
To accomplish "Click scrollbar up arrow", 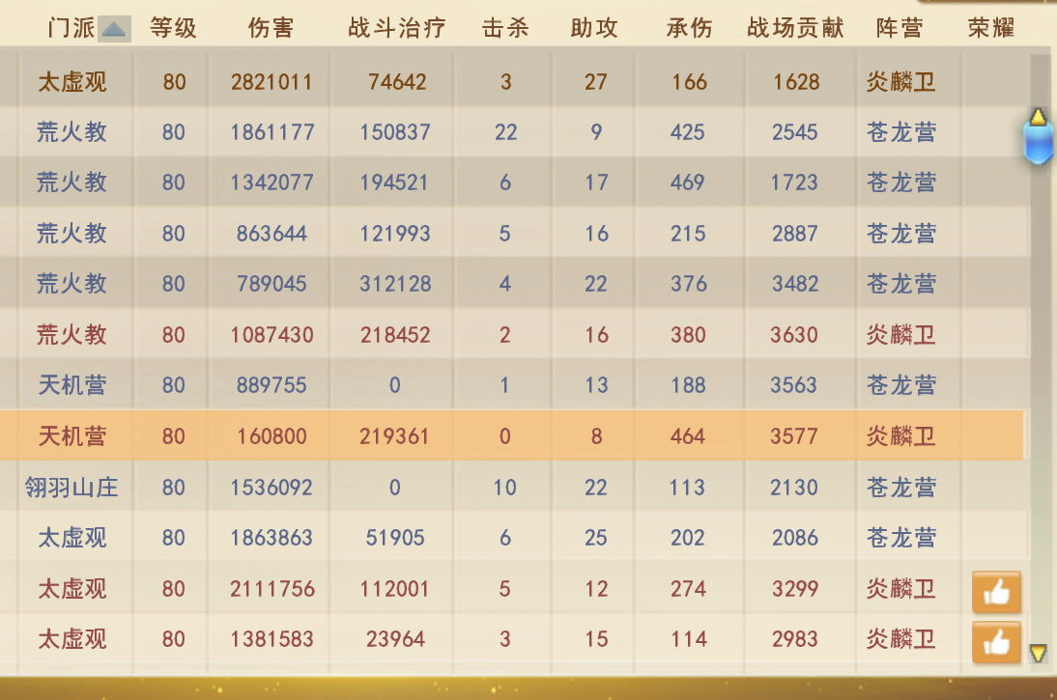I will [x=1038, y=117].
